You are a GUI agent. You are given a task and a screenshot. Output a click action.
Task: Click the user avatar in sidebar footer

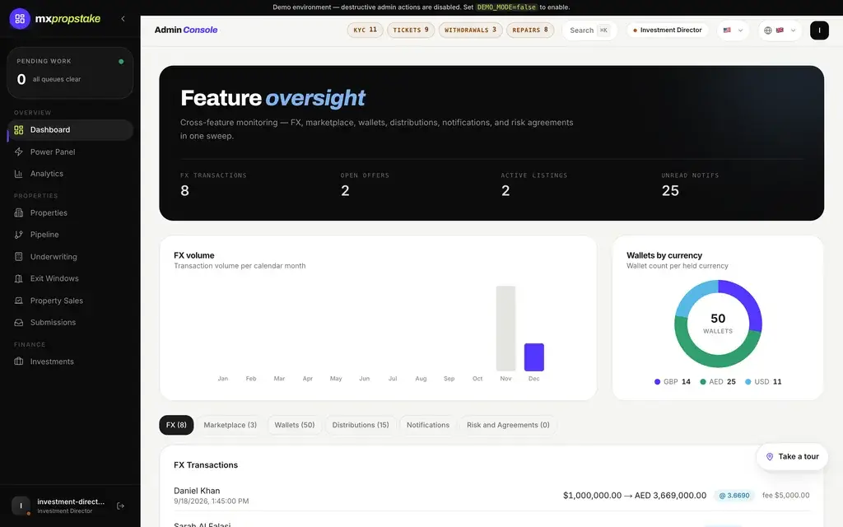tap(21, 506)
